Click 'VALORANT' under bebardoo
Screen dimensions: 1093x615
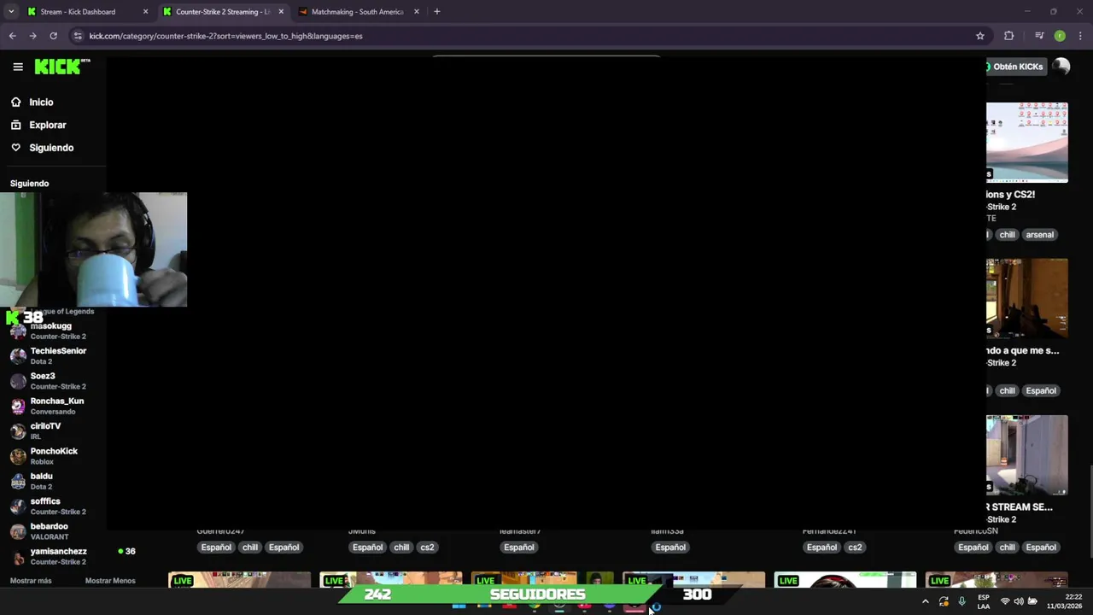coord(50,537)
